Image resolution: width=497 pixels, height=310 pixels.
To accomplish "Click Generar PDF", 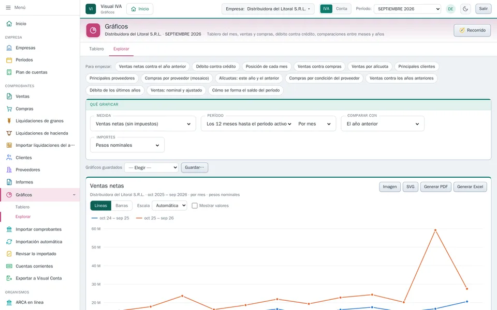I will [435, 187].
